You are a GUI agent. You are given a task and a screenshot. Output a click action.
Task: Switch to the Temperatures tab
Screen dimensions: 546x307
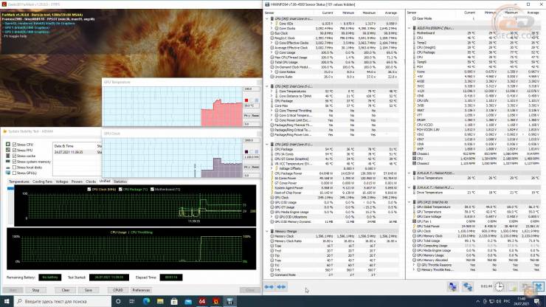[18, 182]
